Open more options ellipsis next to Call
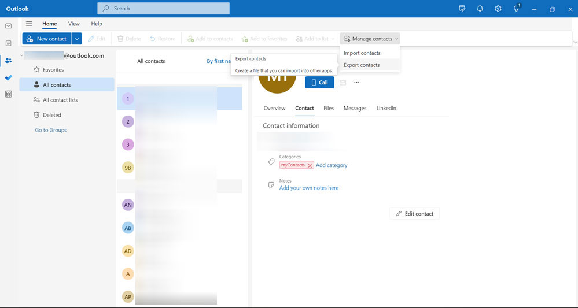 click(356, 83)
